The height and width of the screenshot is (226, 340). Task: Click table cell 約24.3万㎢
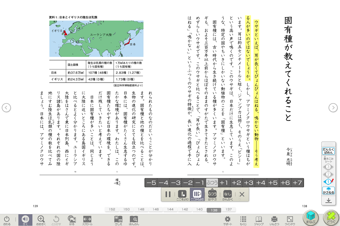click(x=76, y=79)
